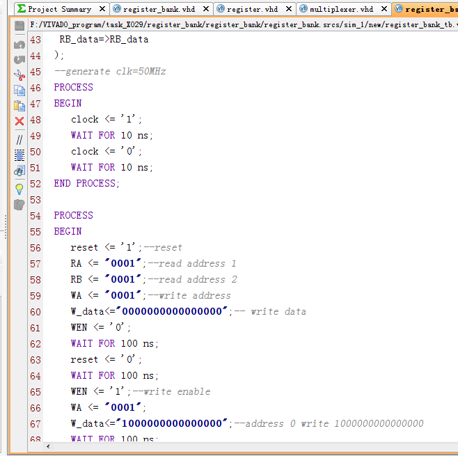Screen dimensions: 458x456
Task: Click the horizontal scrollbar left arrow
Action: point(48,446)
